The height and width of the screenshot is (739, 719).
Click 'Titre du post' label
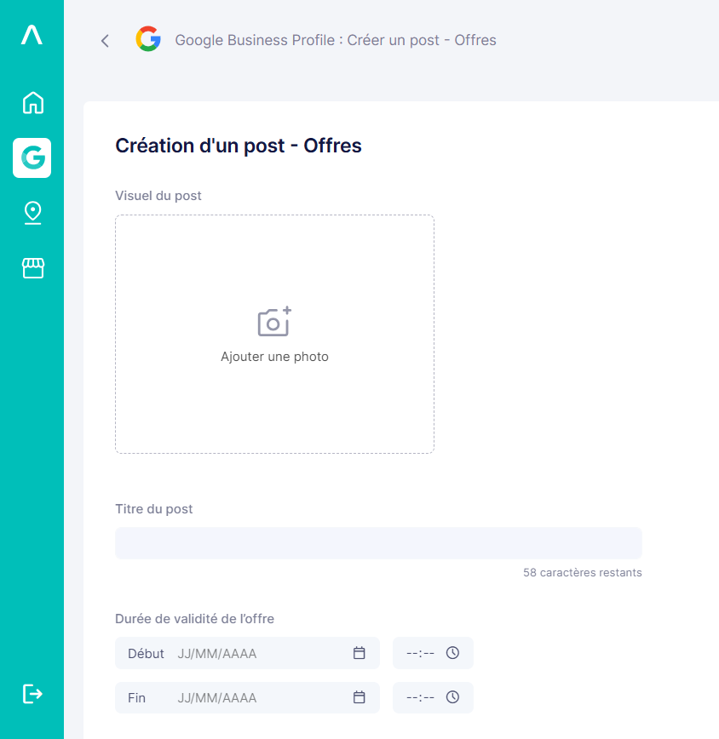point(153,509)
